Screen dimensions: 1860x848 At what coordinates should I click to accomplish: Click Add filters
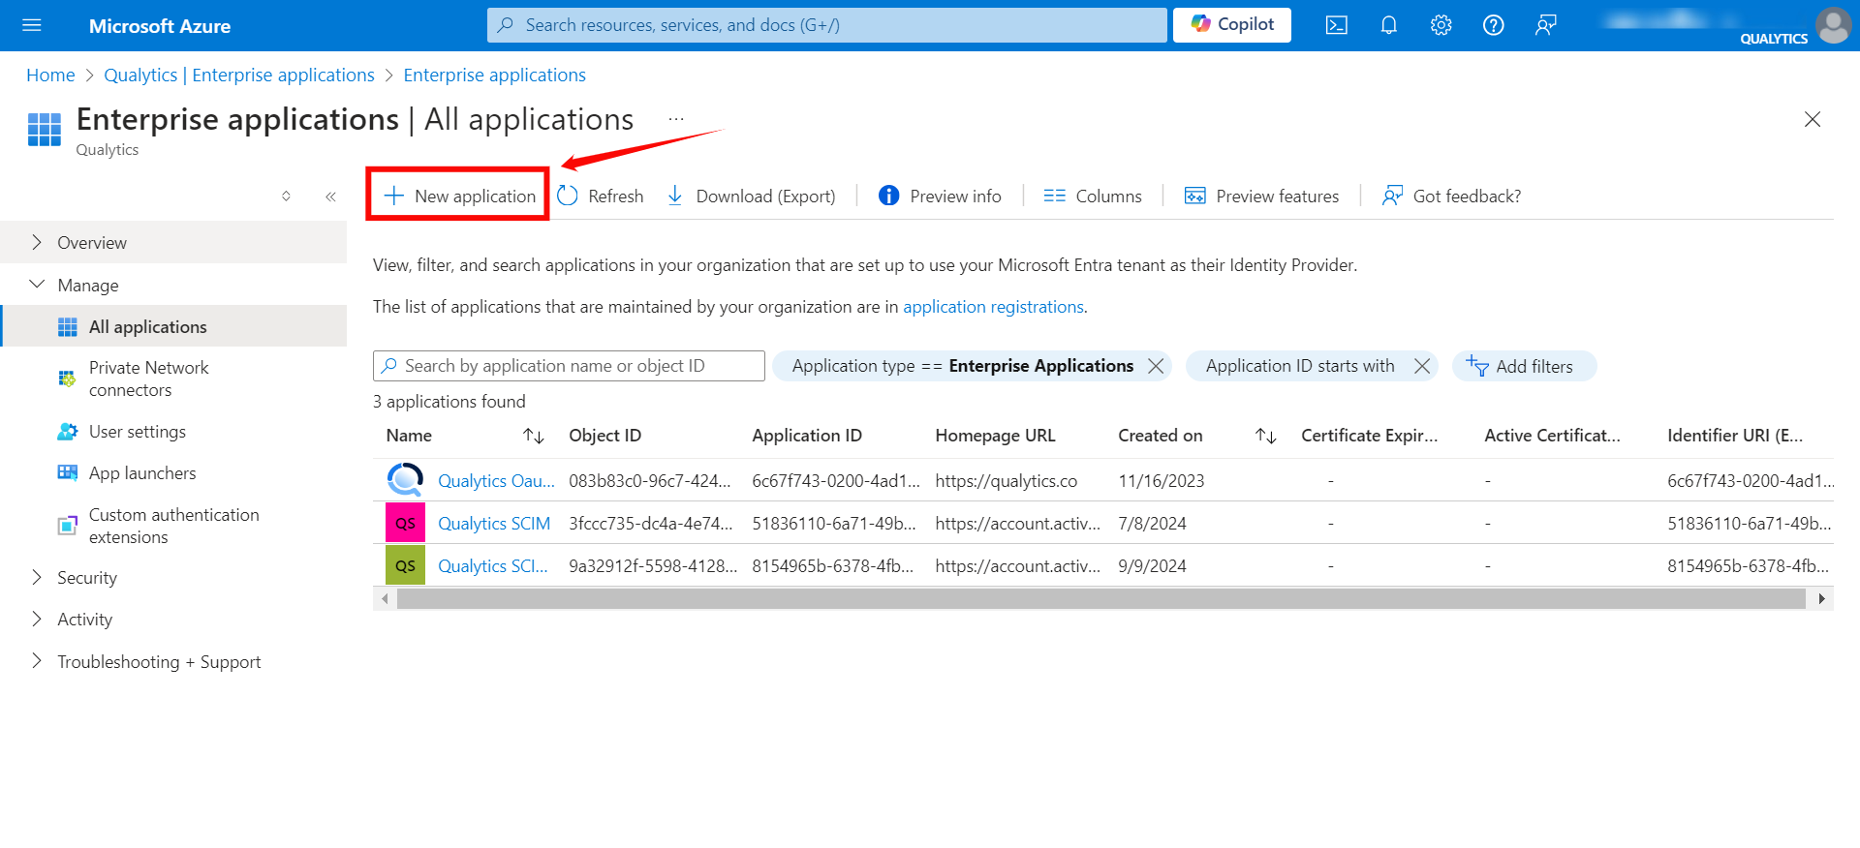pos(1524,366)
